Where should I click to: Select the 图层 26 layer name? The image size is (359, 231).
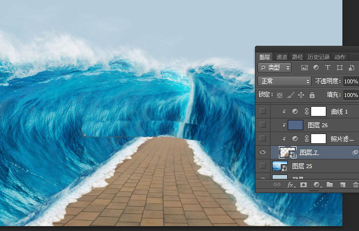pos(317,125)
